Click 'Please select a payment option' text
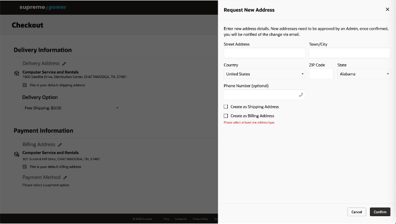This screenshot has width=396, height=224. [x=46, y=185]
